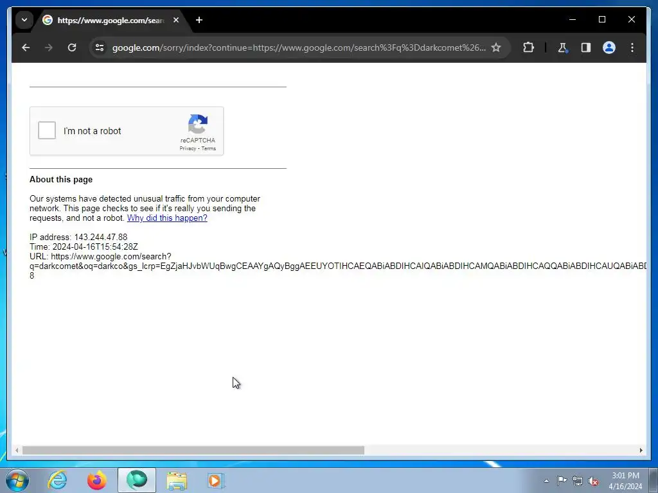Viewport: 658px width, 493px height.
Task: Click the muted volume tray icon
Action: (593, 481)
